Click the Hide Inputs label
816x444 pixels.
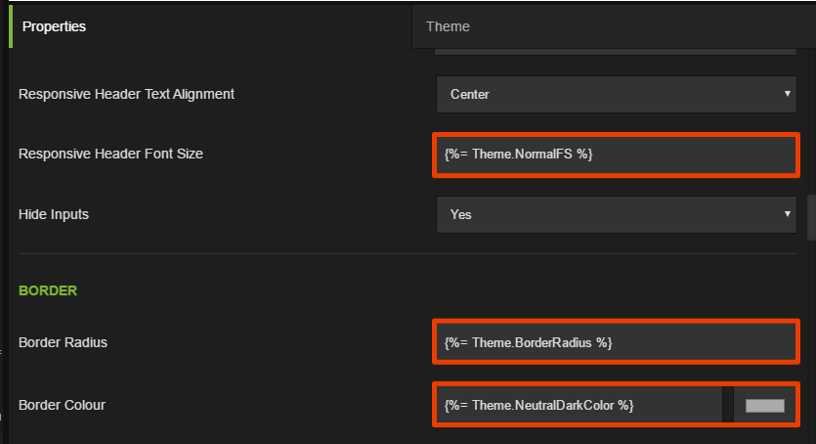54,214
